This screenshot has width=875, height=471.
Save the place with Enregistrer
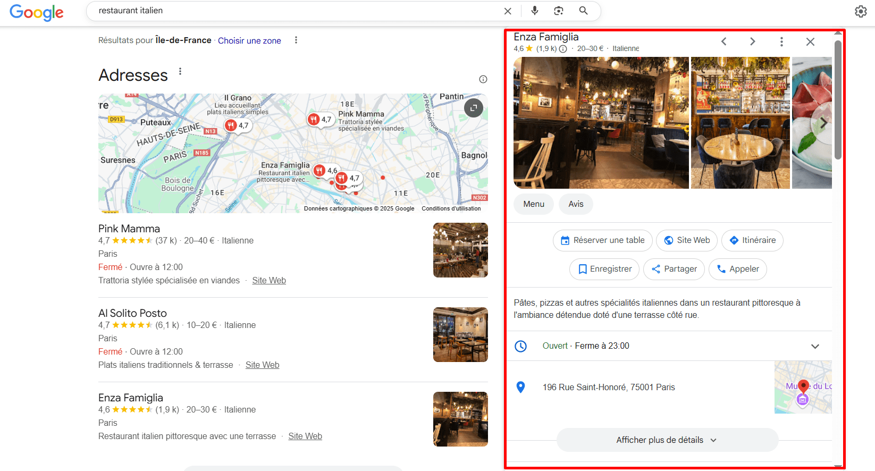click(604, 269)
